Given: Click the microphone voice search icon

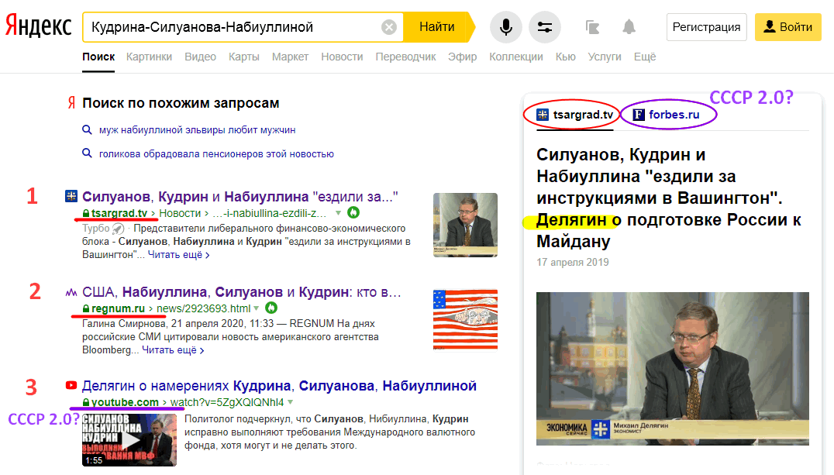Looking at the screenshot, I should [505, 27].
